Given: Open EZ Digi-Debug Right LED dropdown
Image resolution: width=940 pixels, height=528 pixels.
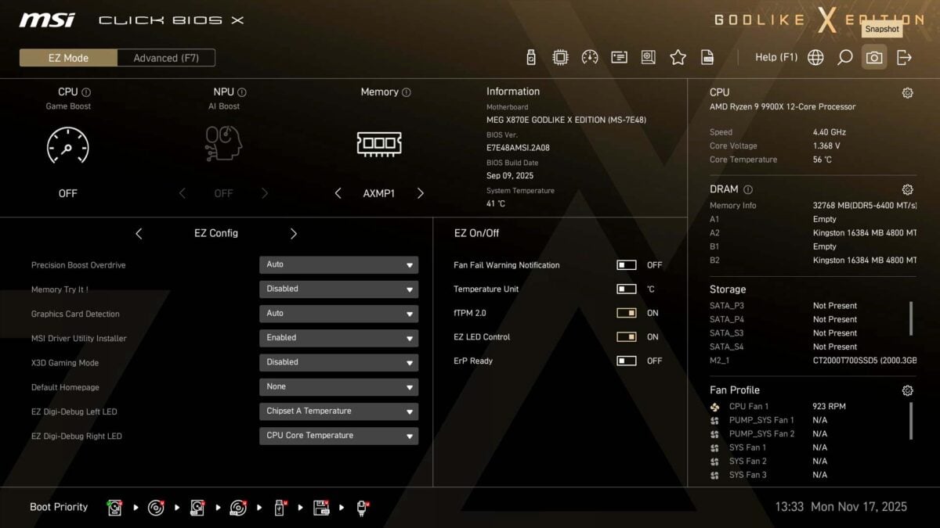Looking at the screenshot, I should click(338, 436).
